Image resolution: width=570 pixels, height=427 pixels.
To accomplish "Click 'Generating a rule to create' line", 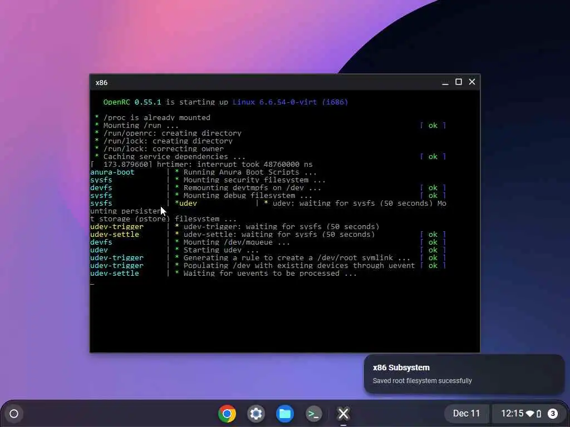I will coord(297,258).
